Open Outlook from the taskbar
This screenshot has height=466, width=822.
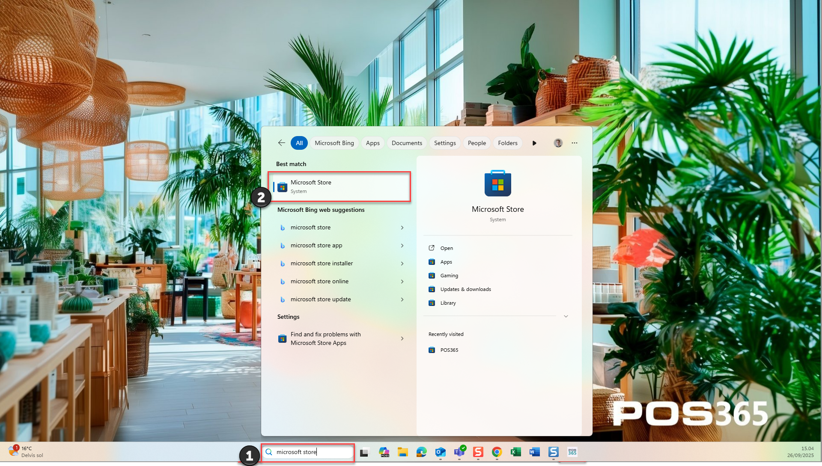(x=441, y=452)
